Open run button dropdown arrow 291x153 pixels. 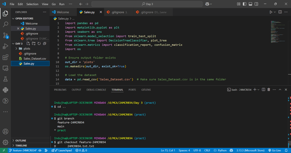click(x=275, y=12)
